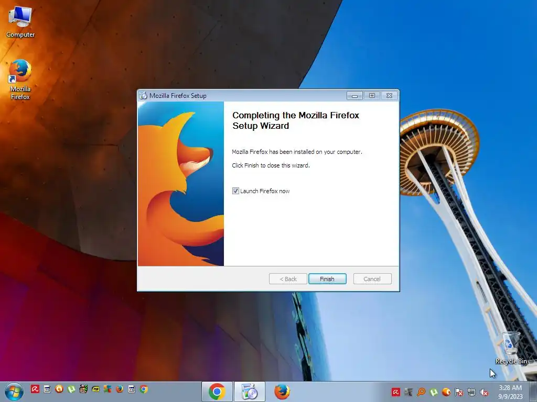537x402 pixels.
Task: Open the Avira icon in the system tray
Action: click(x=396, y=392)
